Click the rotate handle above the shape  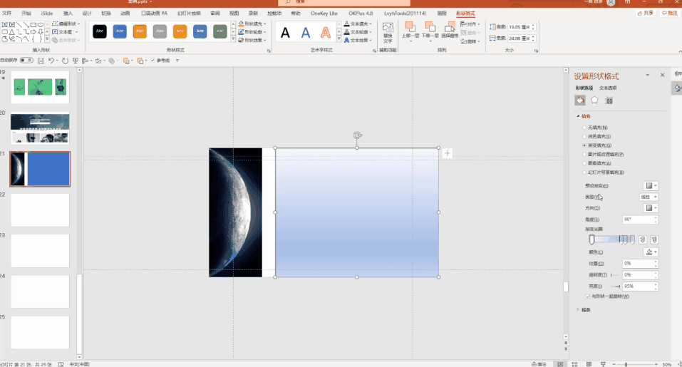tap(357, 135)
